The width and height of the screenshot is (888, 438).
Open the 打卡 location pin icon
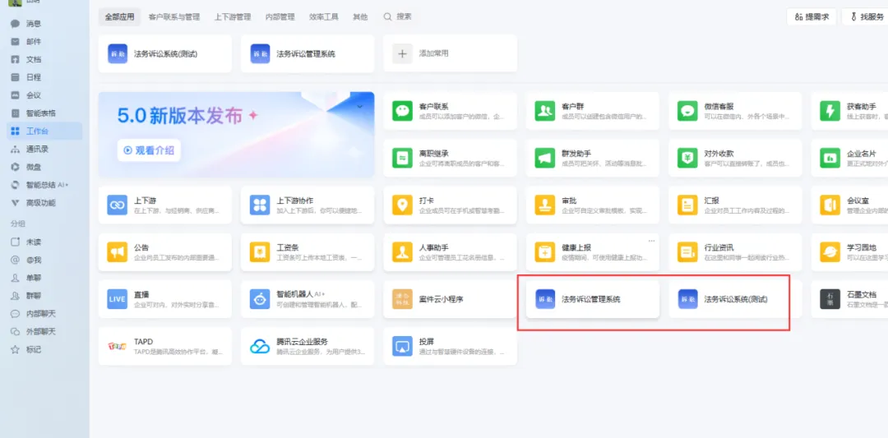(x=403, y=205)
